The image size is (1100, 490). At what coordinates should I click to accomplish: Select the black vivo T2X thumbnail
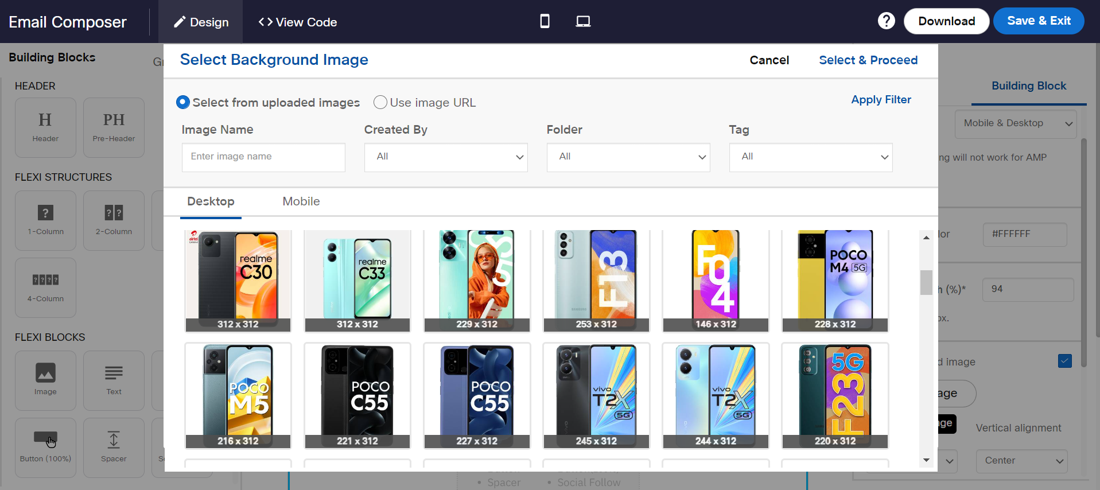coord(596,395)
